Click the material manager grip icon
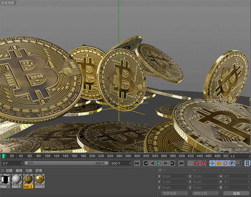This screenshot has height=197, width=251. pos(2,170)
